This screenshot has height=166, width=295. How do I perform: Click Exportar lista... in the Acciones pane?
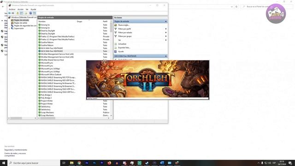tap(124, 47)
